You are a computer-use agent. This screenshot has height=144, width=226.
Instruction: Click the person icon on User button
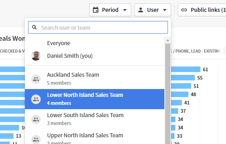(x=141, y=10)
